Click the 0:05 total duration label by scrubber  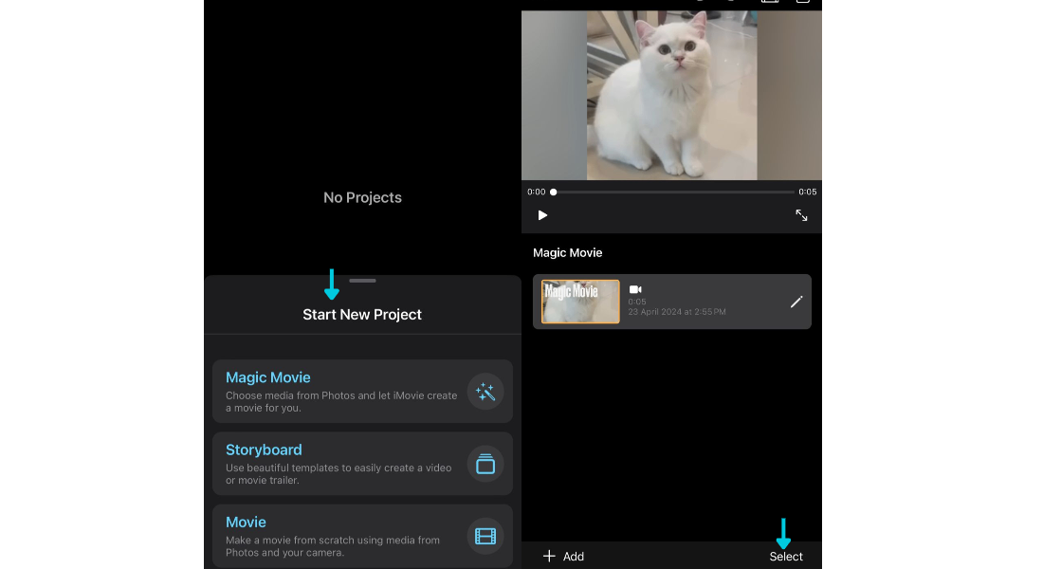click(808, 192)
